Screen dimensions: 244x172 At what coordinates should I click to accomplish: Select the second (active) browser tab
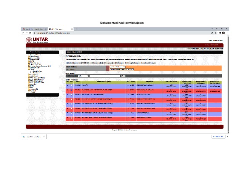pyautogui.click(x=60, y=29)
